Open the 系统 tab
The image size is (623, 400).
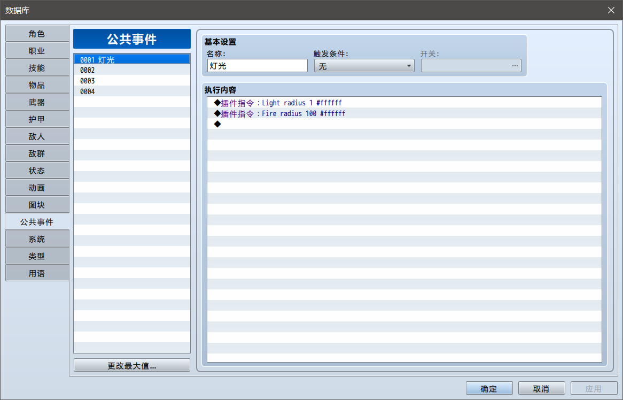pyautogui.click(x=37, y=239)
